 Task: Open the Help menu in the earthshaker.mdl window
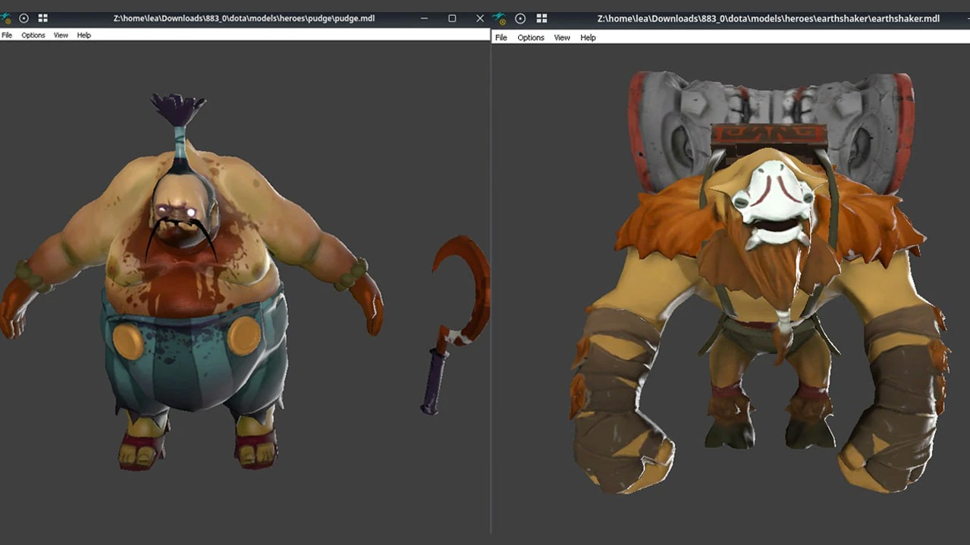click(x=589, y=37)
